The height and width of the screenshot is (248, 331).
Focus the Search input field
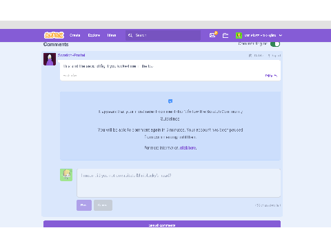coord(163,35)
